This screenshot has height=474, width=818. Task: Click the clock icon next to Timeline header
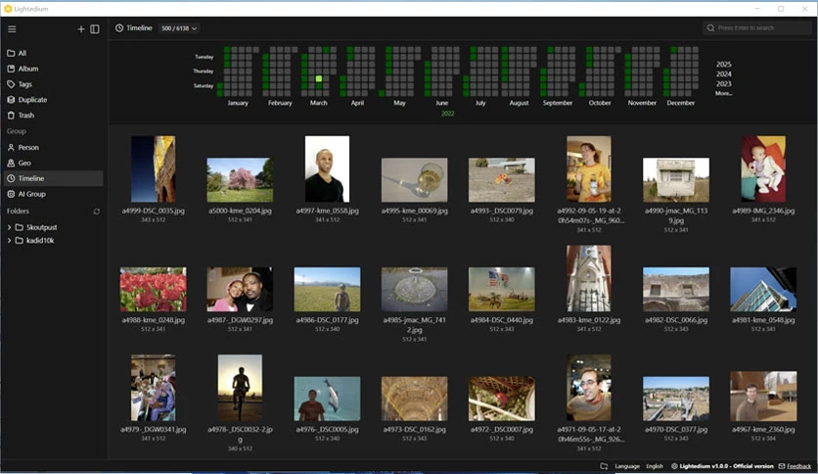pos(119,28)
